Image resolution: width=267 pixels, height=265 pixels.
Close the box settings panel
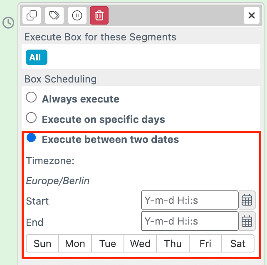pyautogui.click(x=251, y=16)
